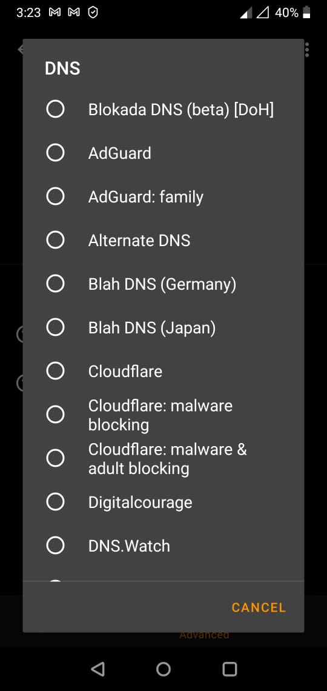Choose Cloudflare: malware blocking option
This screenshot has width=327, height=691.
tap(56, 414)
